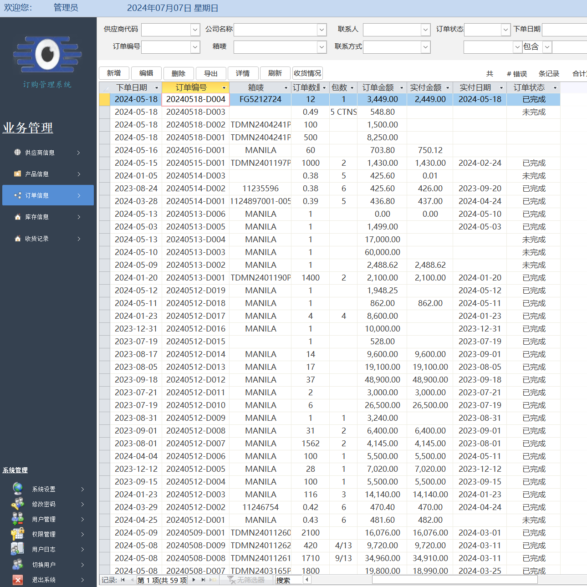Viewport: 587px width, 587px height.
Task: Click the 系统管理 heading link
Action: point(15,470)
